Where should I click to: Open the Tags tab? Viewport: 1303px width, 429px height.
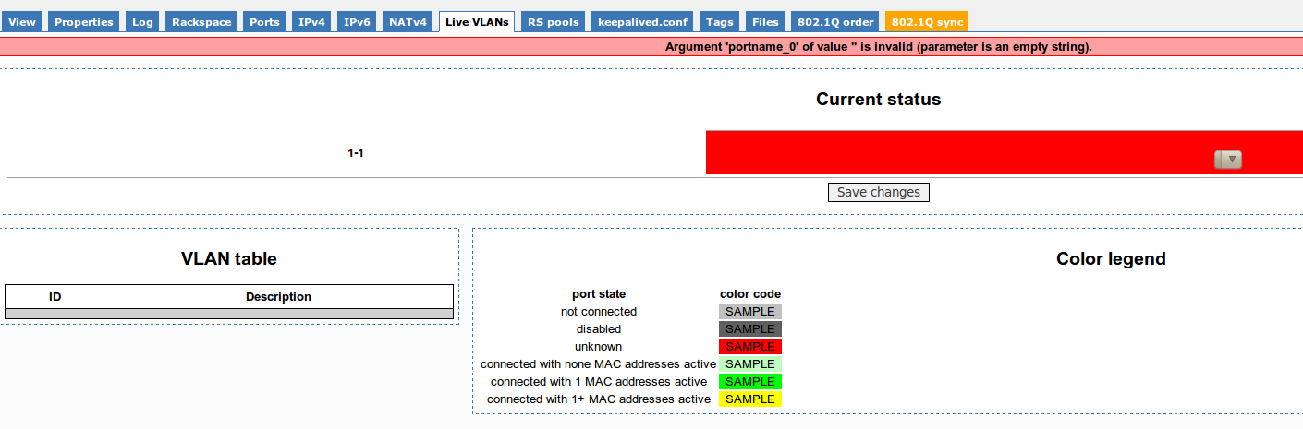tap(719, 22)
